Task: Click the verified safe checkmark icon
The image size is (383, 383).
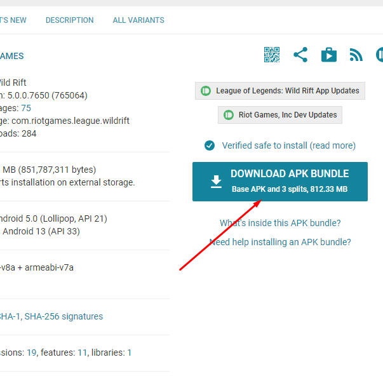Action: coord(210,145)
